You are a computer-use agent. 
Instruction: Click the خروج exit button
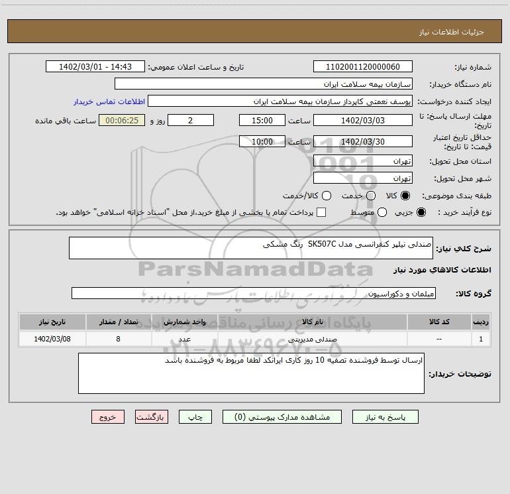(x=108, y=417)
